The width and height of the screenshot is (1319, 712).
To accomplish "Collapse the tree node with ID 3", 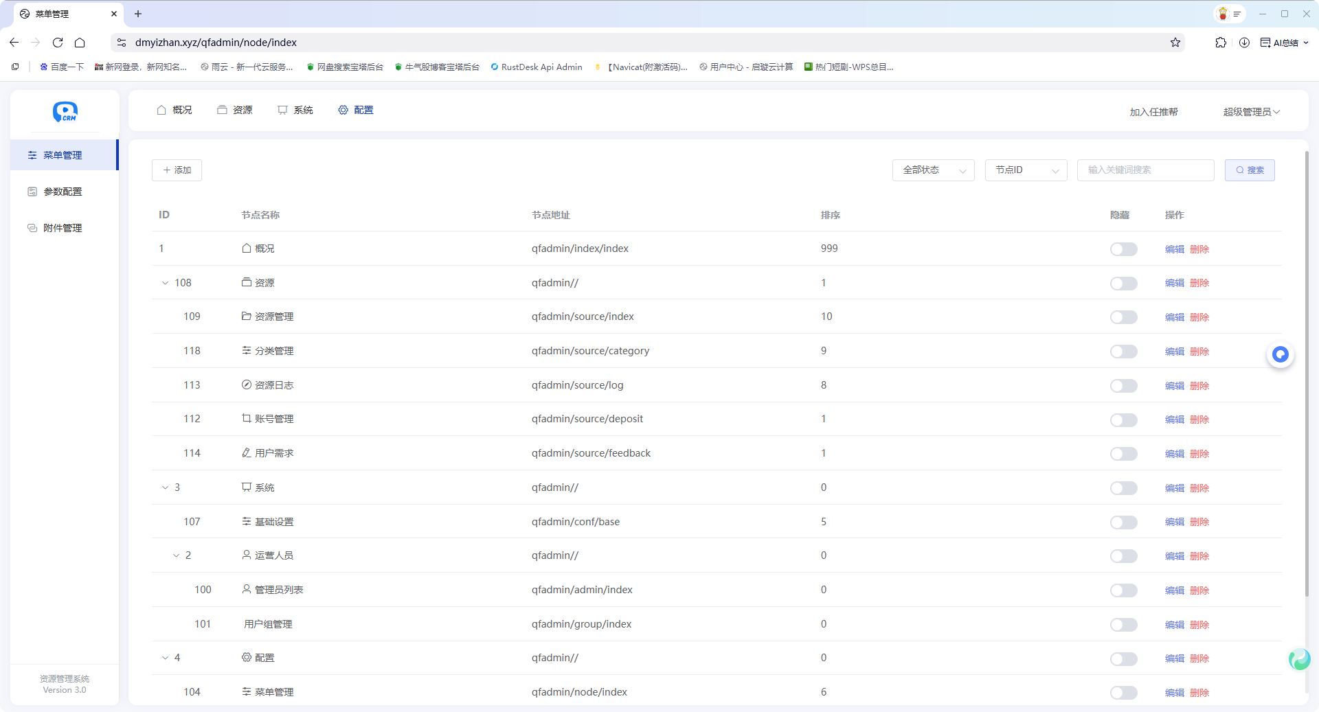I will pos(165,487).
